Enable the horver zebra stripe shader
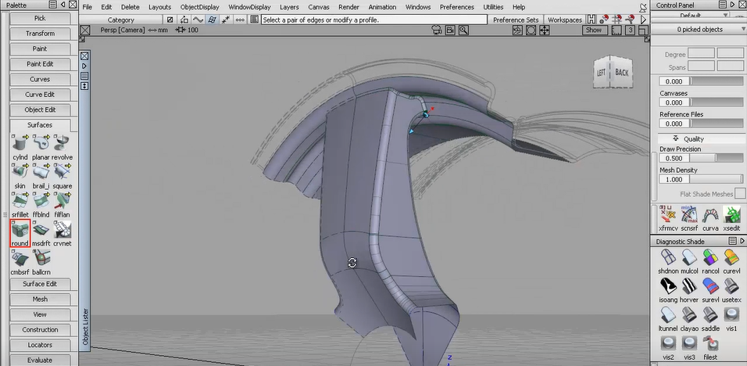 coord(689,286)
